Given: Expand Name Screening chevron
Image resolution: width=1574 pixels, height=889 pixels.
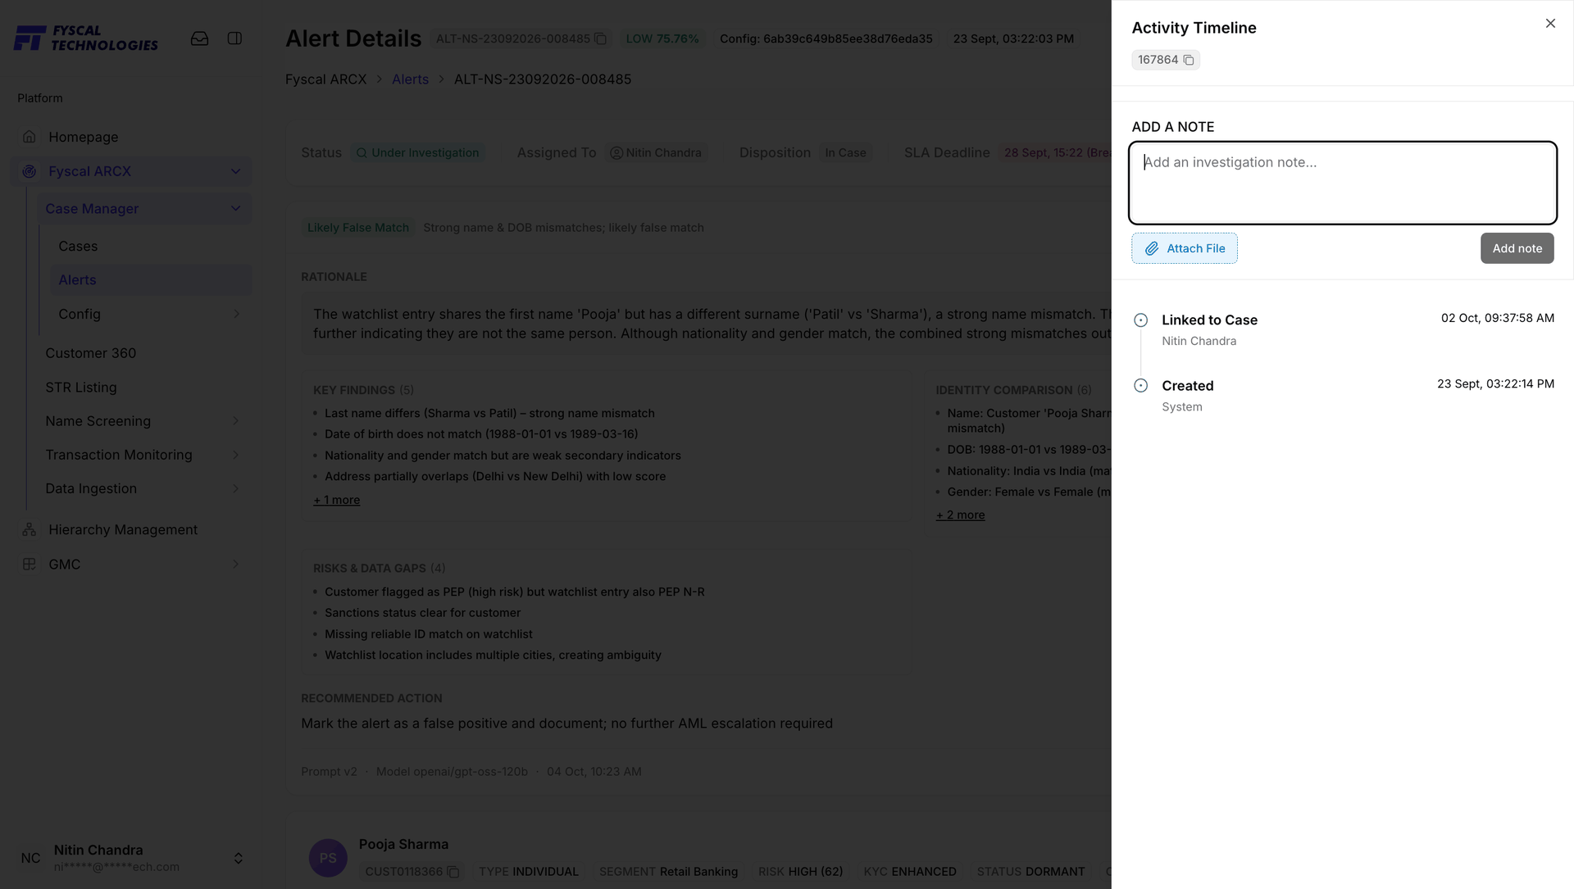Looking at the screenshot, I should pyautogui.click(x=236, y=421).
